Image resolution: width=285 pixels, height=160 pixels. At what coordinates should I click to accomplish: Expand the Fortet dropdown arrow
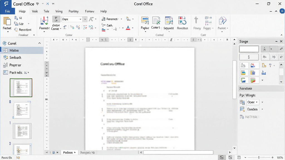[x=8, y=32]
